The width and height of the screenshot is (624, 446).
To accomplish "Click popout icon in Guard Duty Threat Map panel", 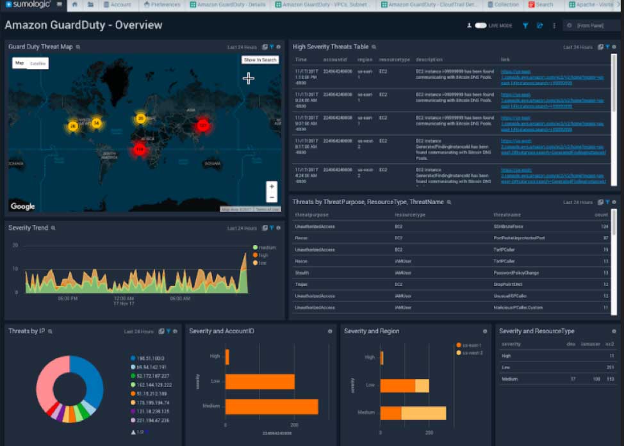I will (x=265, y=47).
